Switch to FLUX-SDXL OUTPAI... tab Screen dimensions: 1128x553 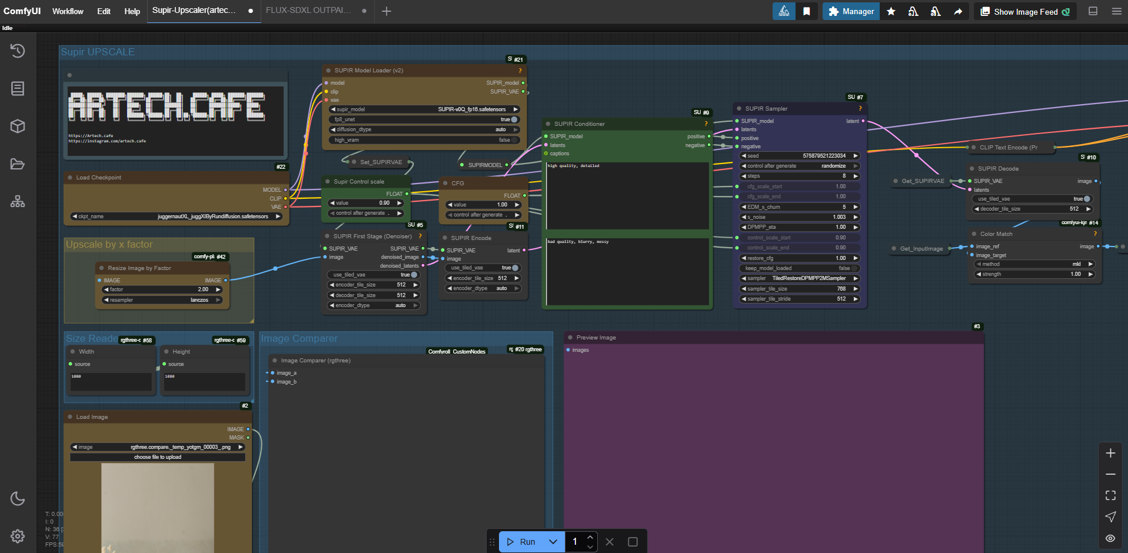(308, 11)
